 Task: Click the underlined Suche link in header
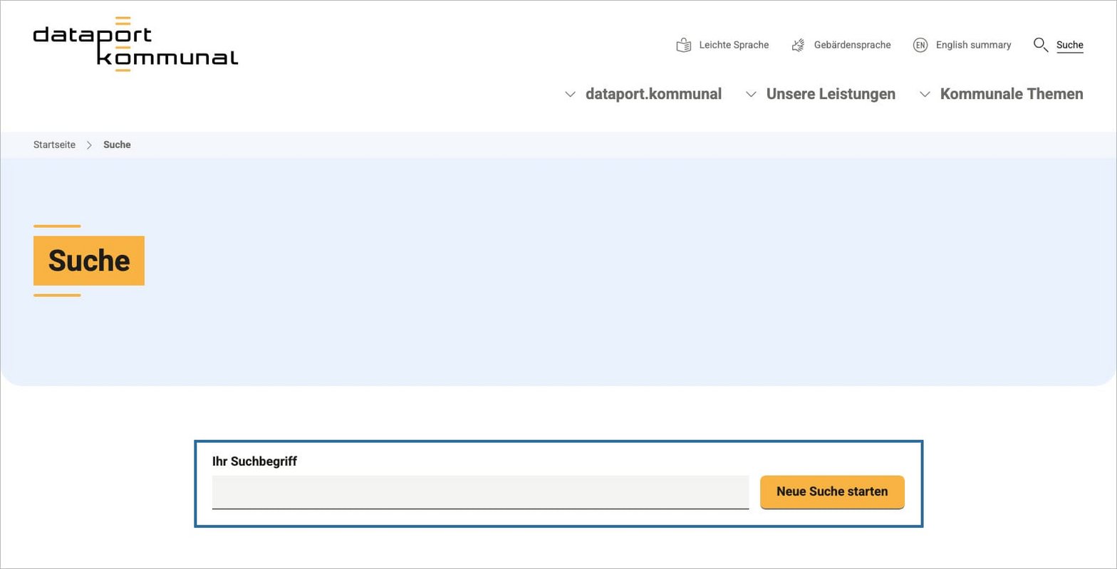(x=1069, y=45)
